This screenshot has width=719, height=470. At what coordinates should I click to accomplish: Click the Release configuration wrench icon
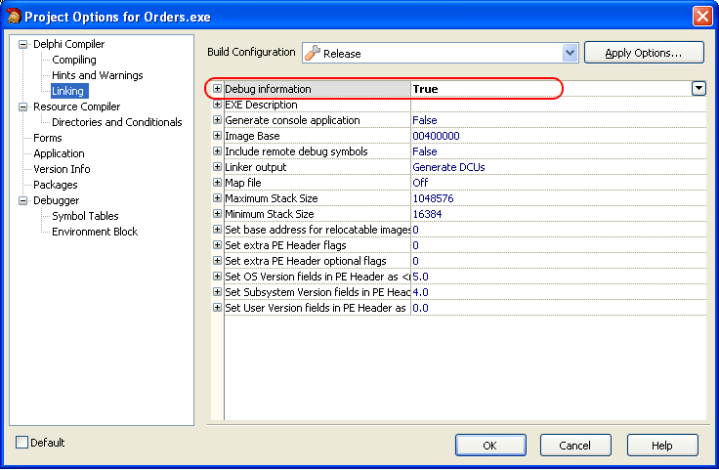(314, 53)
